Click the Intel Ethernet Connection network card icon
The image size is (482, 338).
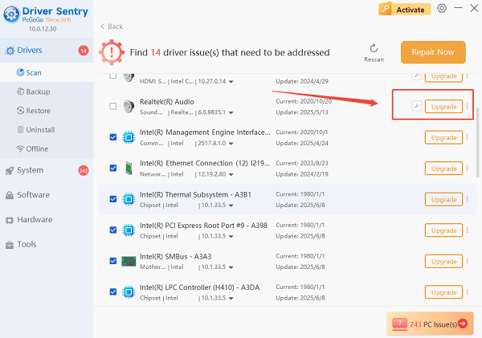(x=128, y=169)
